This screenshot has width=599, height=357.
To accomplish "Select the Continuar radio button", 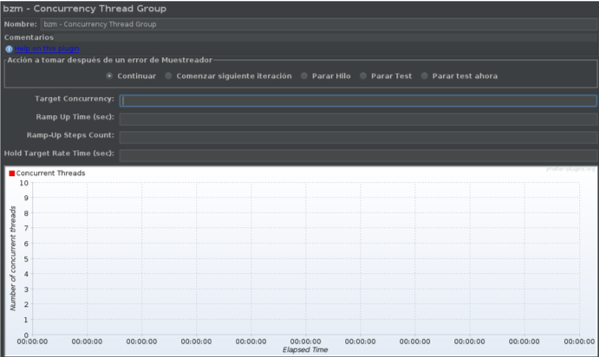I will (x=109, y=76).
